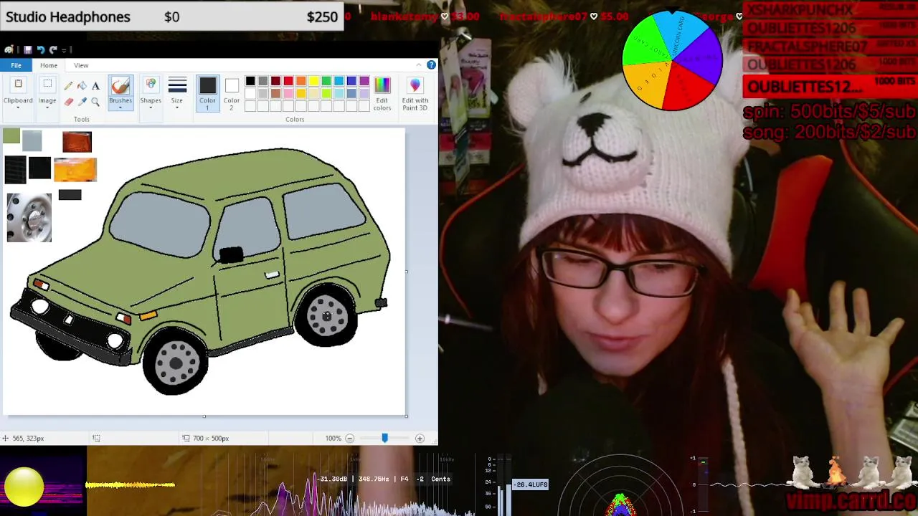Viewport: 918px width, 516px height.
Task: Click the Paint application icon in title bar
Action: pyautogui.click(x=9, y=49)
